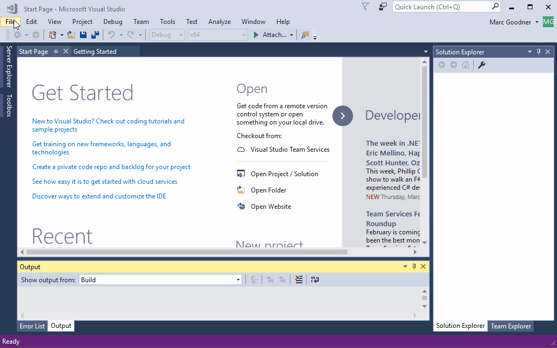Click the Open Project / Solution link

click(x=285, y=173)
